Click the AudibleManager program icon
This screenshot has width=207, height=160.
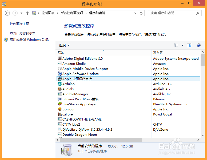[60, 94]
